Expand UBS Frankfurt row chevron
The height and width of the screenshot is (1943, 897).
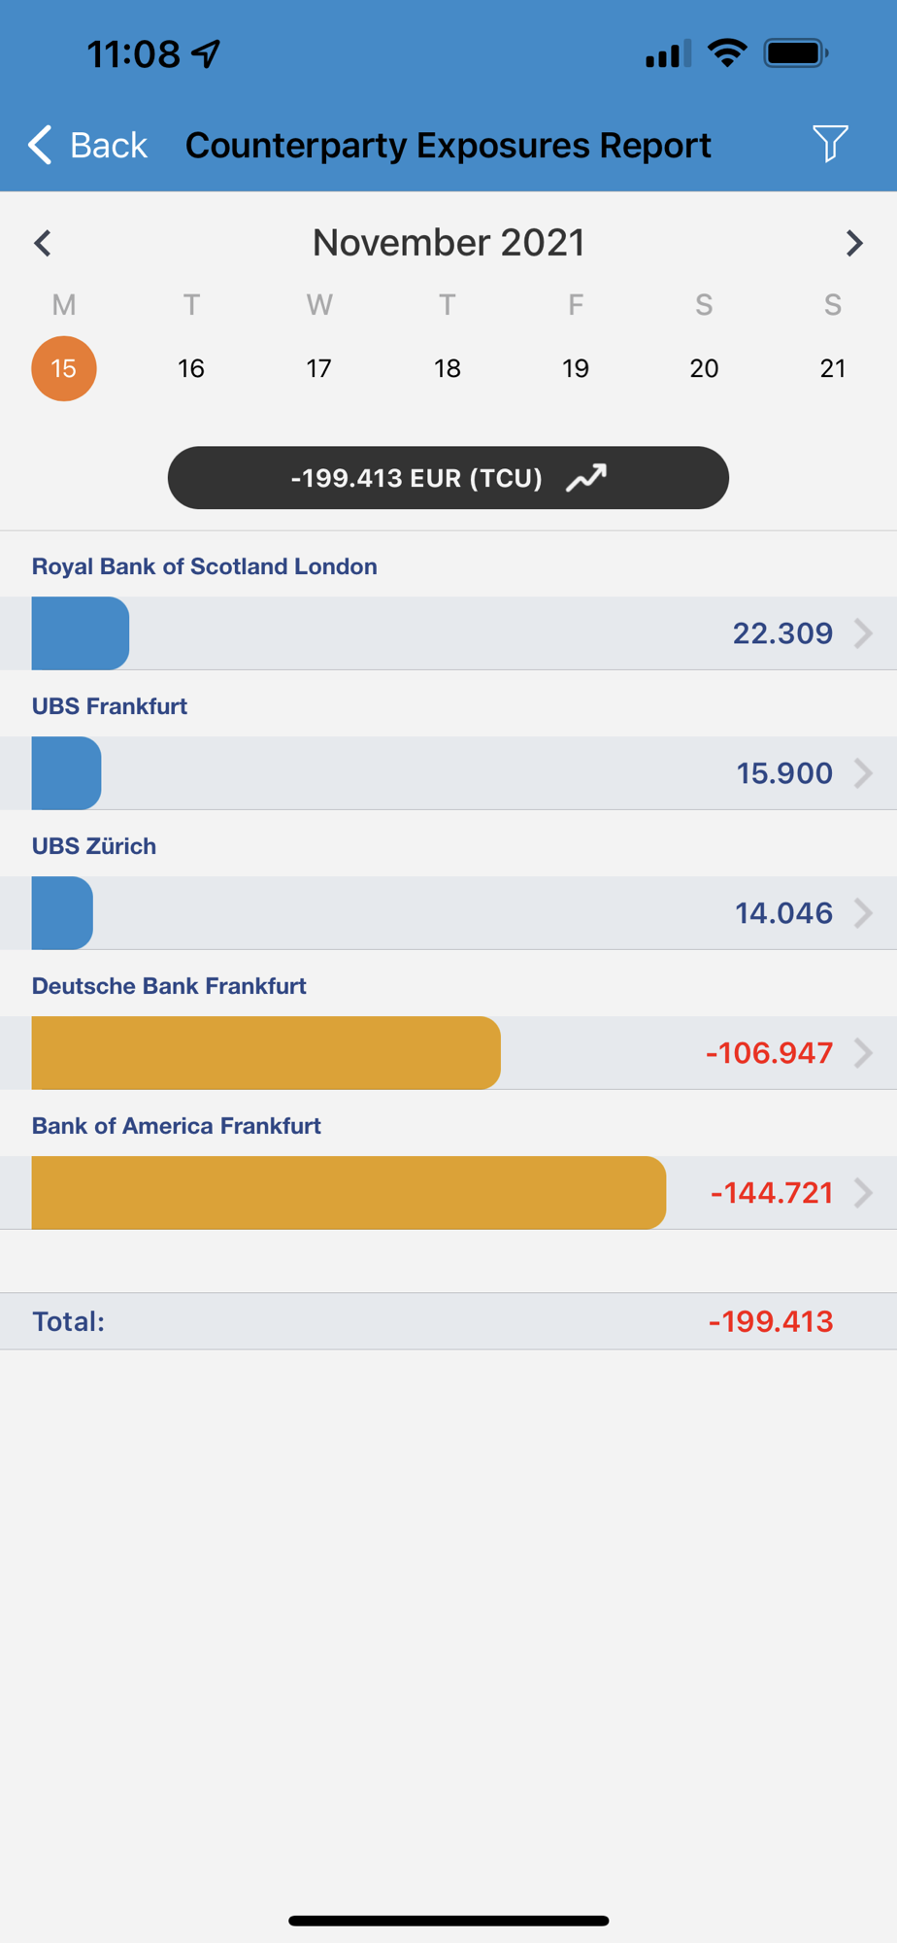tap(863, 773)
